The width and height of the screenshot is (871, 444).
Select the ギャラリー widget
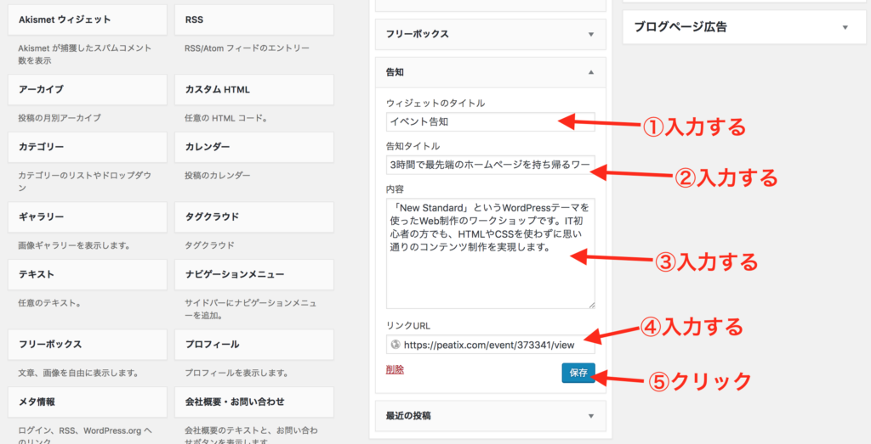tap(87, 216)
